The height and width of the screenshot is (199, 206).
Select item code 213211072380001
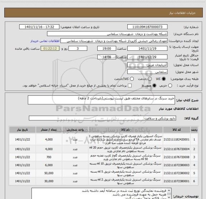coord(177,181)
